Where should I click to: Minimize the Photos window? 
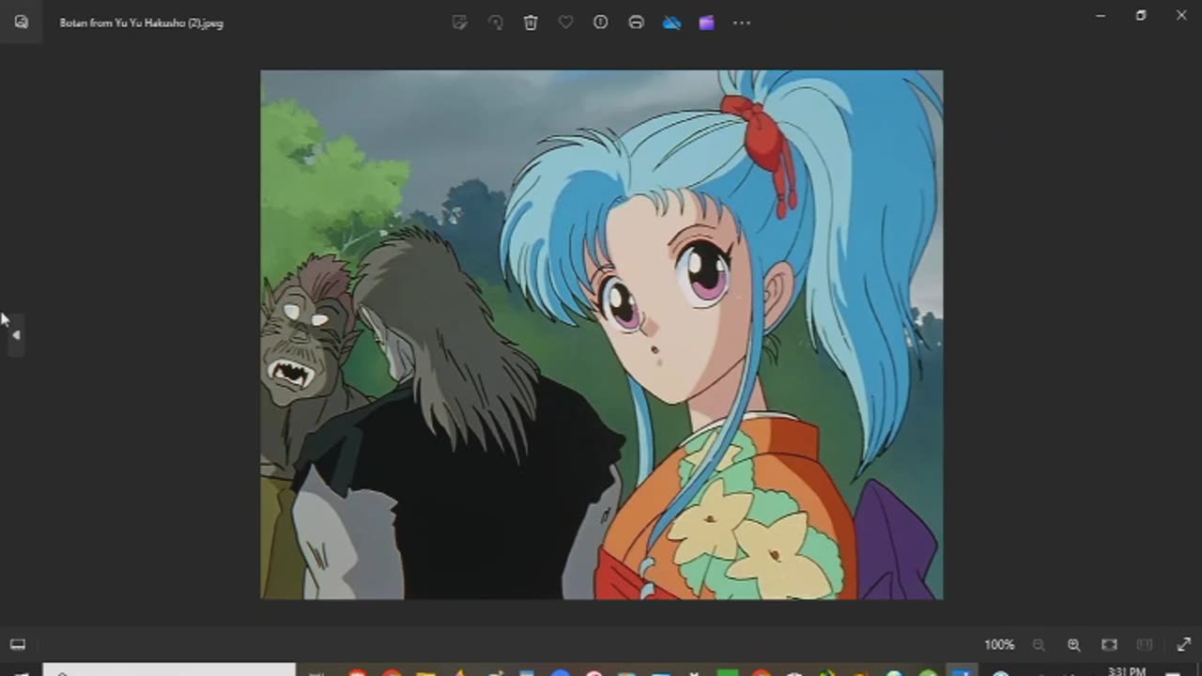click(1100, 15)
